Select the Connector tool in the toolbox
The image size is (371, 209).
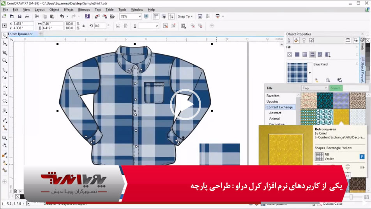pyautogui.click(x=4, y=128)
